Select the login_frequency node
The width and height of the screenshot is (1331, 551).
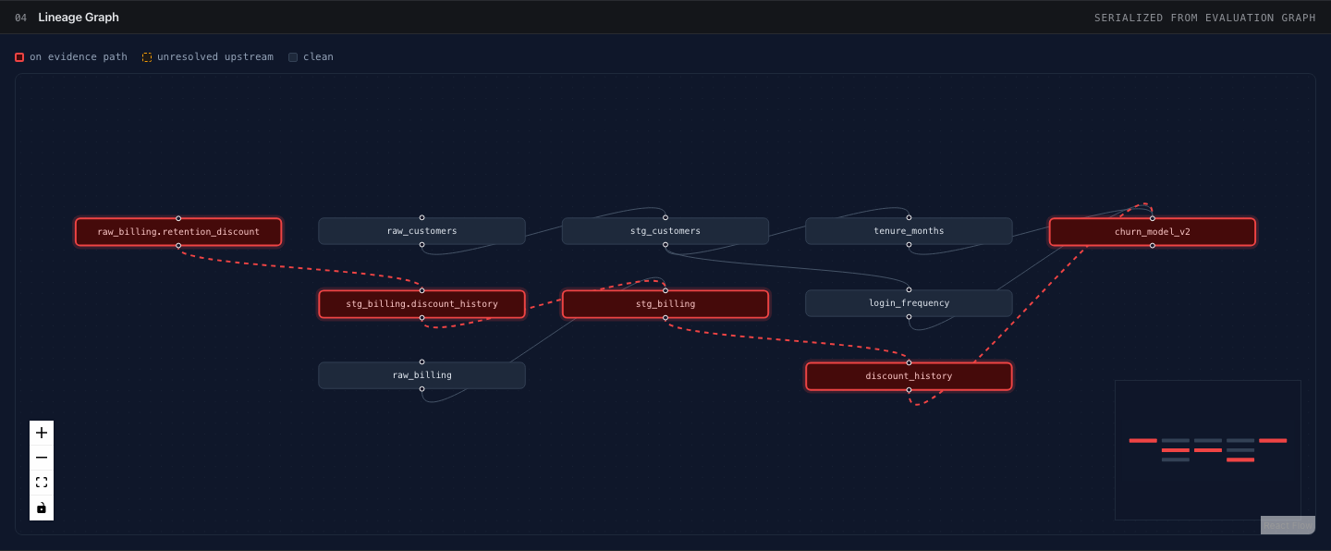point(909,303)
